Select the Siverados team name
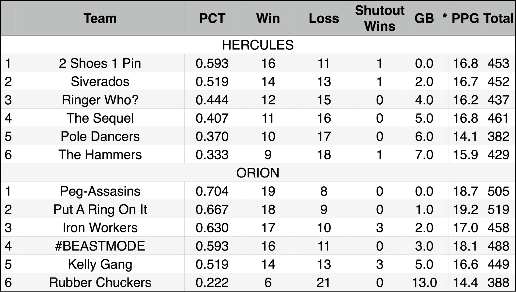516x292 pixels. (x=100, y=81)
